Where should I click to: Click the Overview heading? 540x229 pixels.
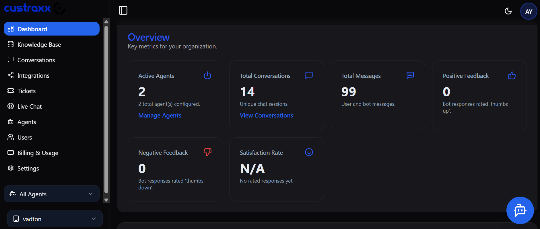pyautogui.click(x=149, y=37)
